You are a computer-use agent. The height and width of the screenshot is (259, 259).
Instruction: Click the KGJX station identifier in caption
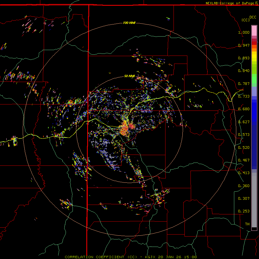click(151, 257)
